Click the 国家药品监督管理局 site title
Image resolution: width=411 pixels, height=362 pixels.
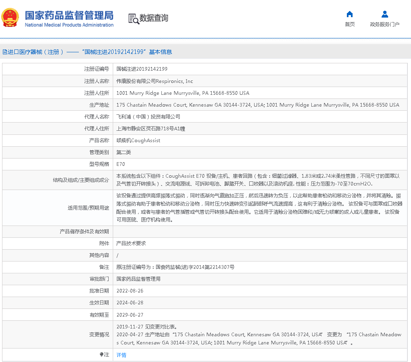(69, 15)
